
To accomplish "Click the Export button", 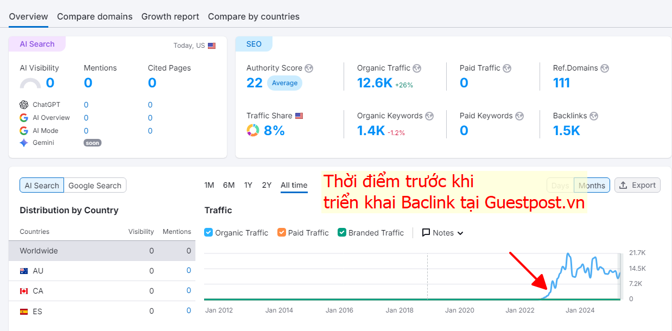I will pyautogui.click(x=637, y=185).
